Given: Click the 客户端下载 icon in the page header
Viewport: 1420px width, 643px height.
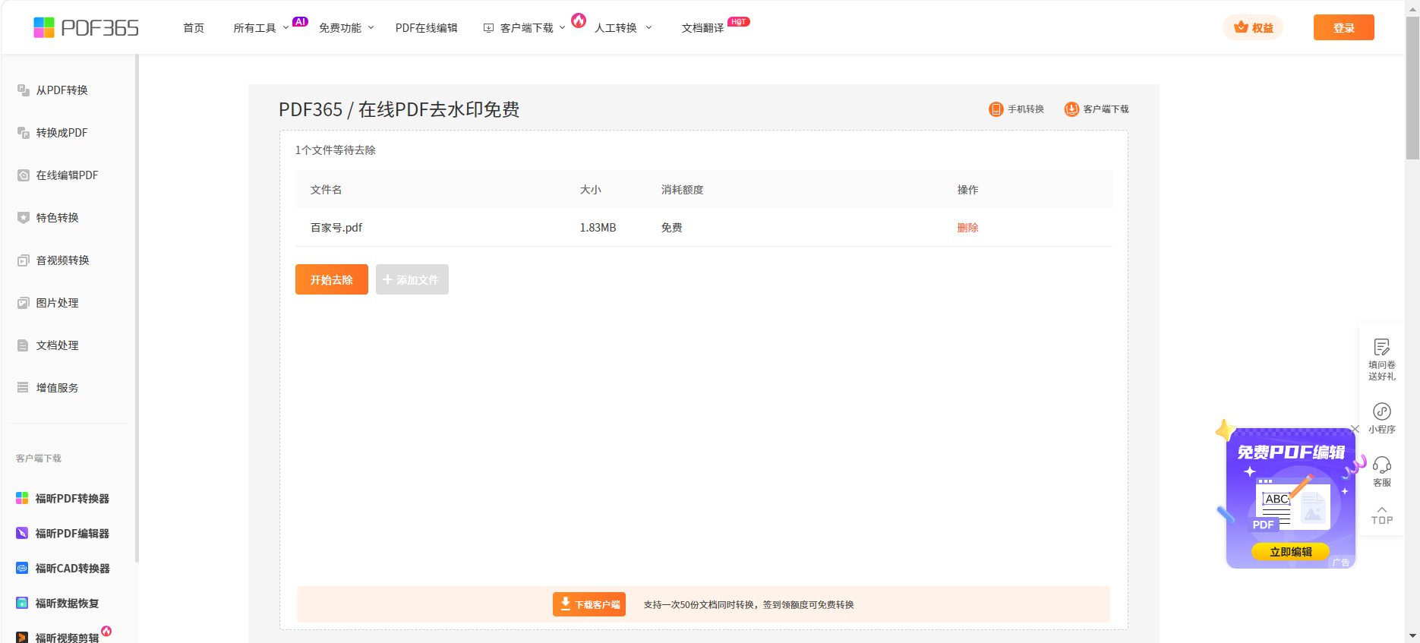Looking at the screenshot, I should pos(1071,109).
